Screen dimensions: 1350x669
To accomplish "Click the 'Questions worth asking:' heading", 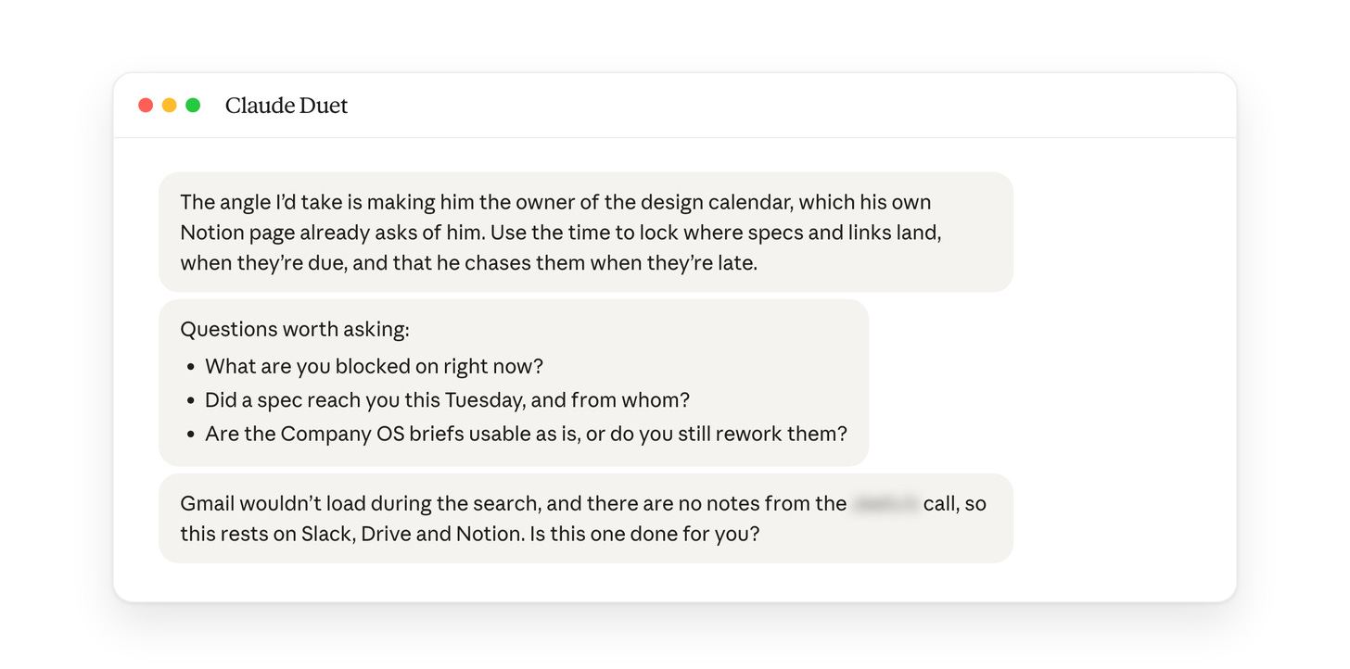I will 295,329.
